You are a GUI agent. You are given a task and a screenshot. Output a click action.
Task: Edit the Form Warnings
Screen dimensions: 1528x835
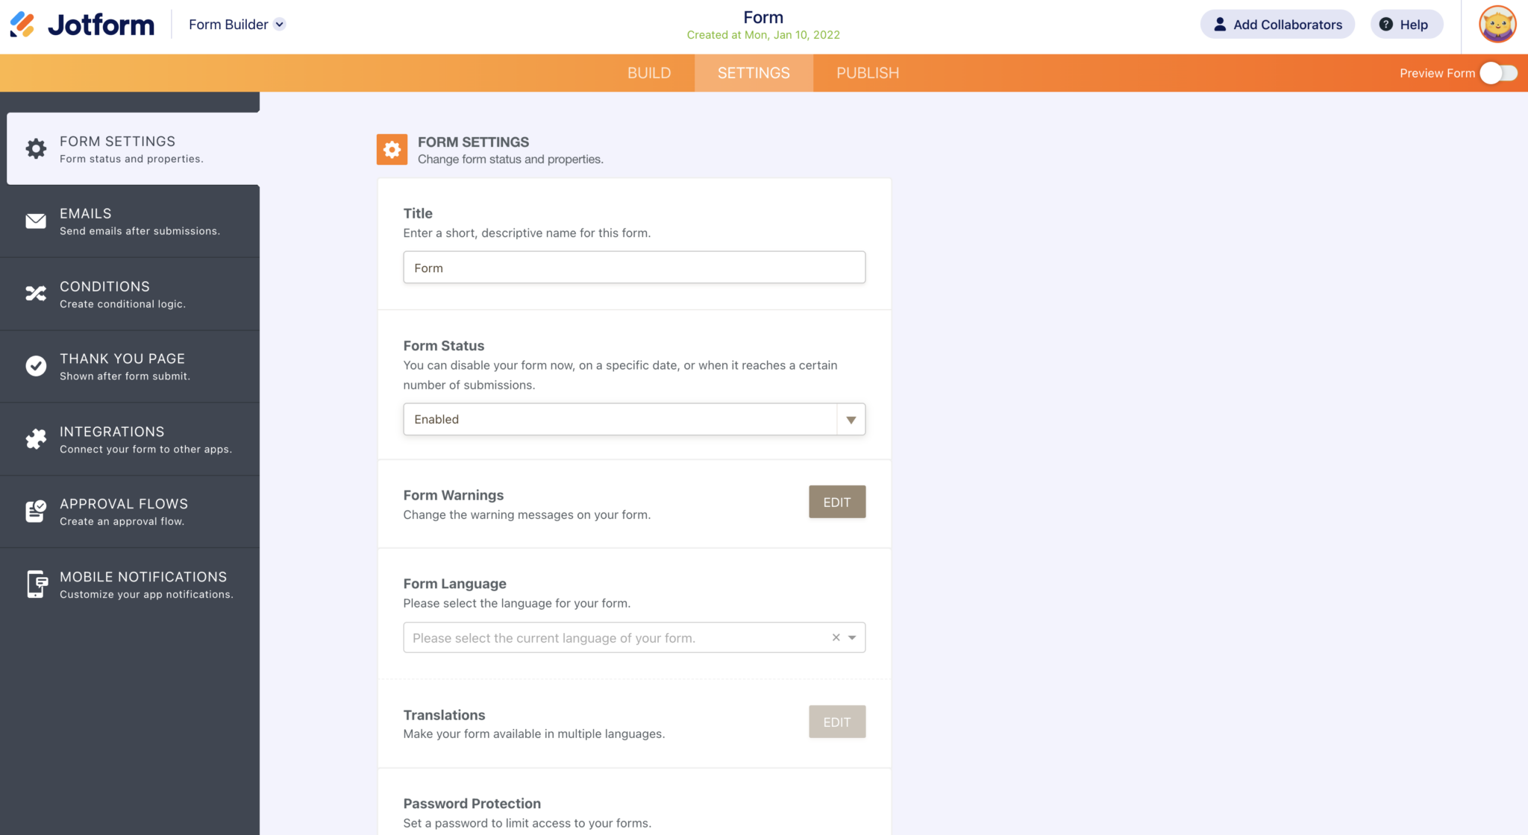(837, 501)
